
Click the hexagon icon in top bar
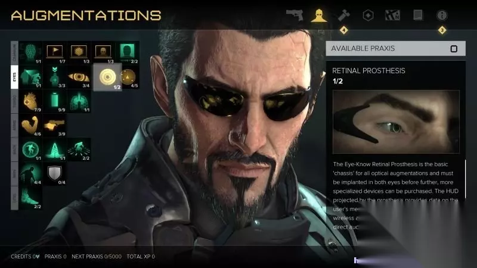[368, 15]
